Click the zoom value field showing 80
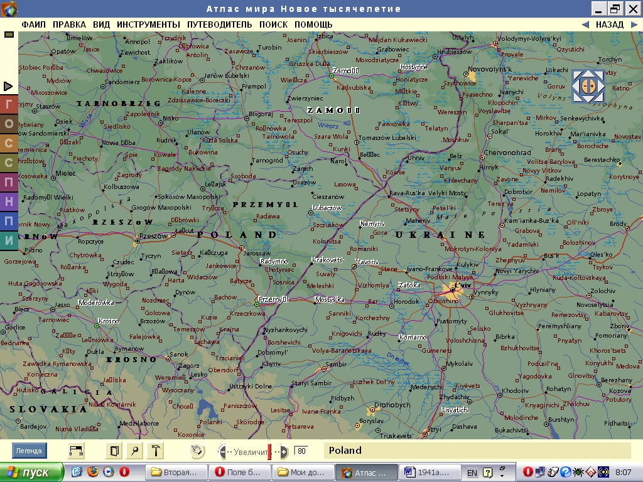The width and height of the screenshot is (643, 482). click(301, 451)
